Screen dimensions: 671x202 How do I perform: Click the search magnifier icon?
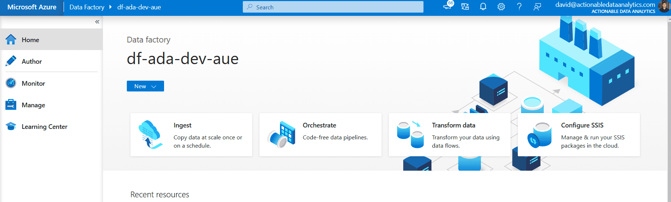coord(250,7)
